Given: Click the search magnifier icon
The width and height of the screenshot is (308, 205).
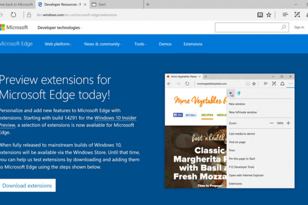Looking at the screenshot, I should (x=283, y=27).
